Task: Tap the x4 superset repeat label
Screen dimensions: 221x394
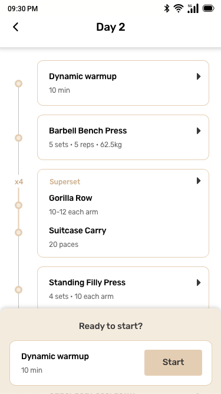Action: click(x=19, y=182)
